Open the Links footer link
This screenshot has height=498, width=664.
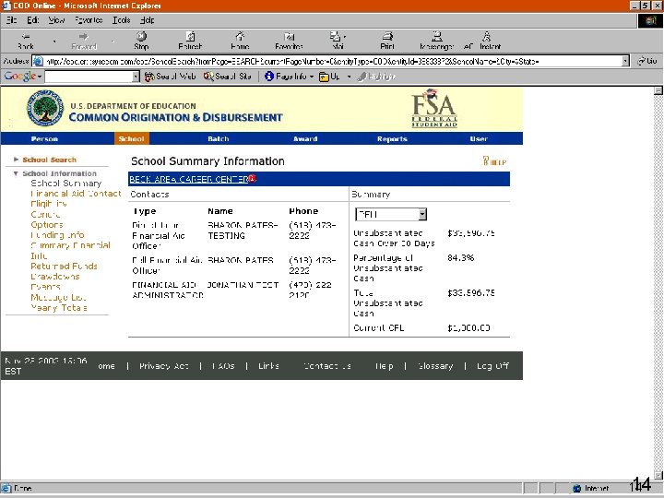pos(268,366)
